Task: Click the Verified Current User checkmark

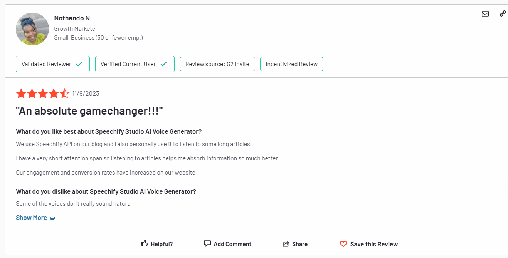Action: [164, 64]
